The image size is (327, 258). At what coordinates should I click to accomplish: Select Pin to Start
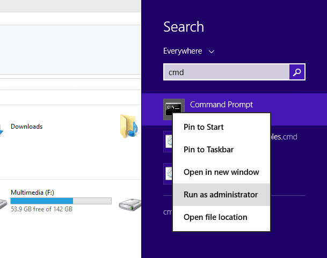221,127
